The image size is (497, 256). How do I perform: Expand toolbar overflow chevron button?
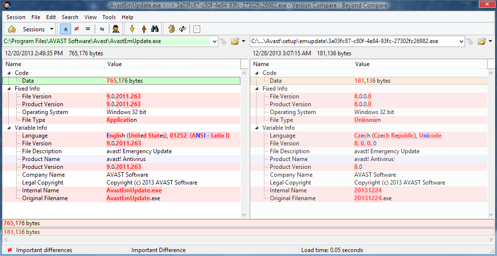(197, 29)
